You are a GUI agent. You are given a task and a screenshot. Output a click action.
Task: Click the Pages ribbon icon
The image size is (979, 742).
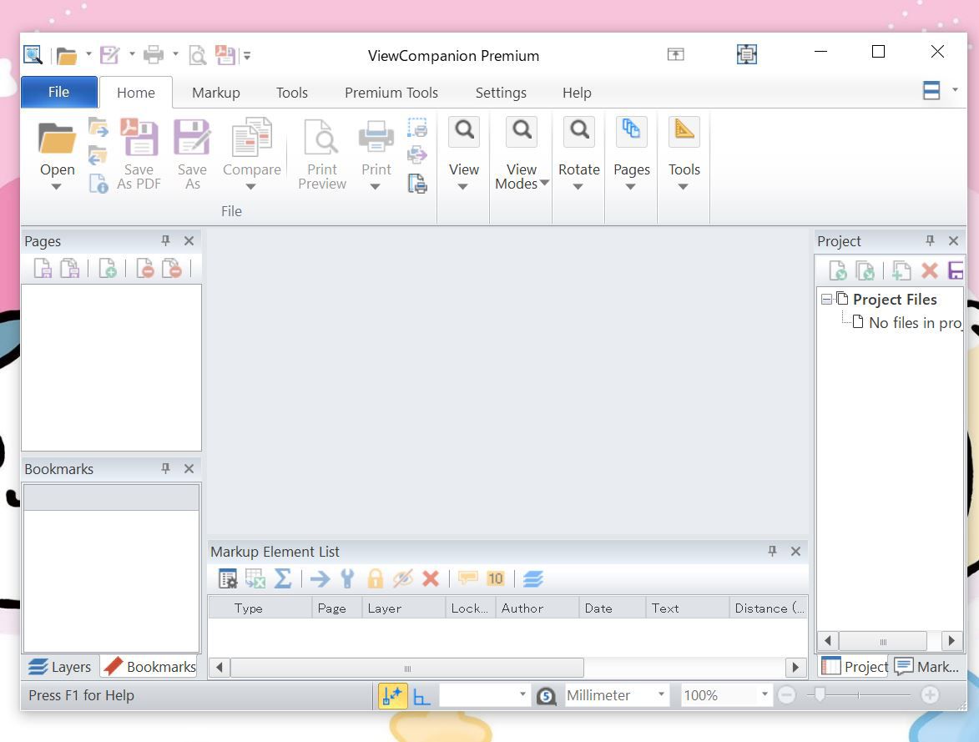click(631, 132)
